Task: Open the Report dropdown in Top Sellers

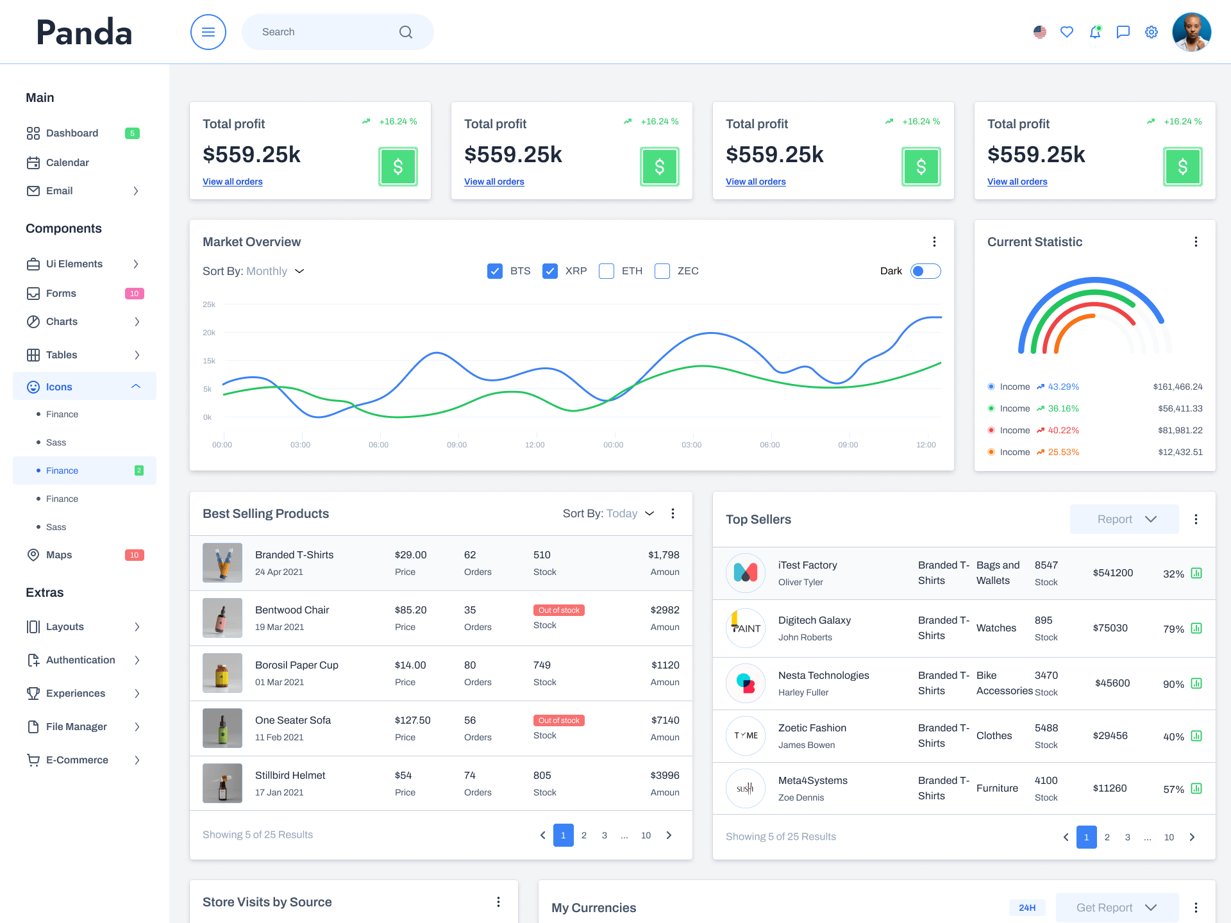Action: coord(1124,519)
